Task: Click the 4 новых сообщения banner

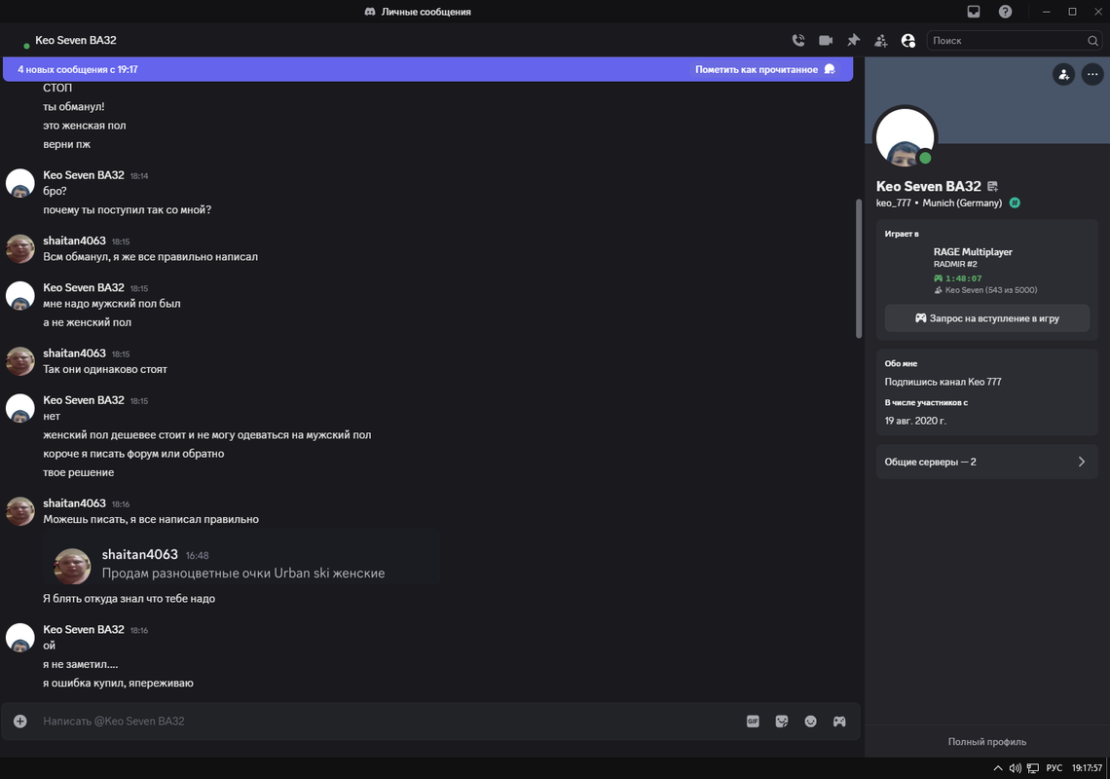Action: [x=427, y=69]
